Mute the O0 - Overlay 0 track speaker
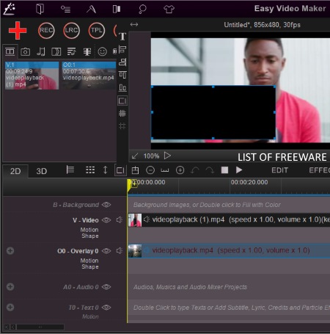Viewport: 330px width, 334px height. click(120, 251)
